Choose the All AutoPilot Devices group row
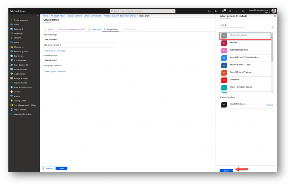This screenshot has height=186, width=288. pyautogui.click(x=245, y=36)
